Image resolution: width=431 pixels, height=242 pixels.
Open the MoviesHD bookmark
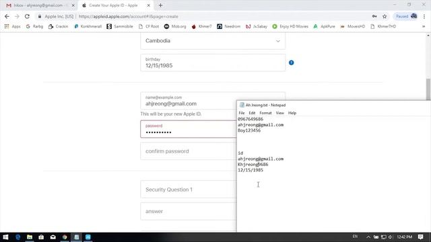pyautogui.click(x=353, y=26)
